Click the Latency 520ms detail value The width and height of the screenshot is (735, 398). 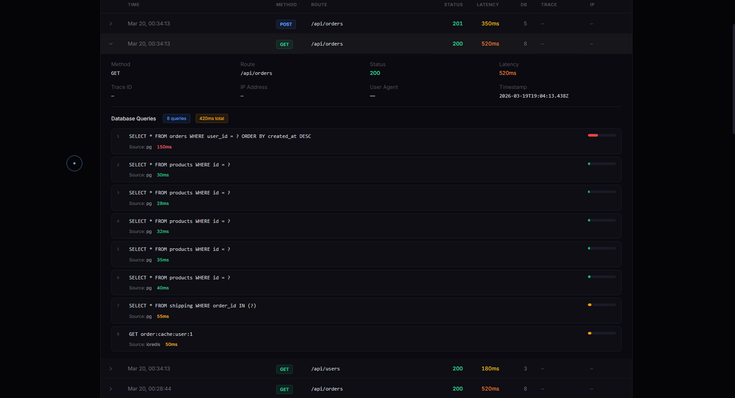click(507, 73)
